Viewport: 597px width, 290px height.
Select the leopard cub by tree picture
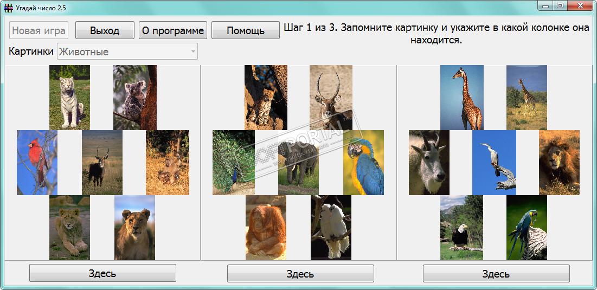pyautogui.click(x=266, y=98)
